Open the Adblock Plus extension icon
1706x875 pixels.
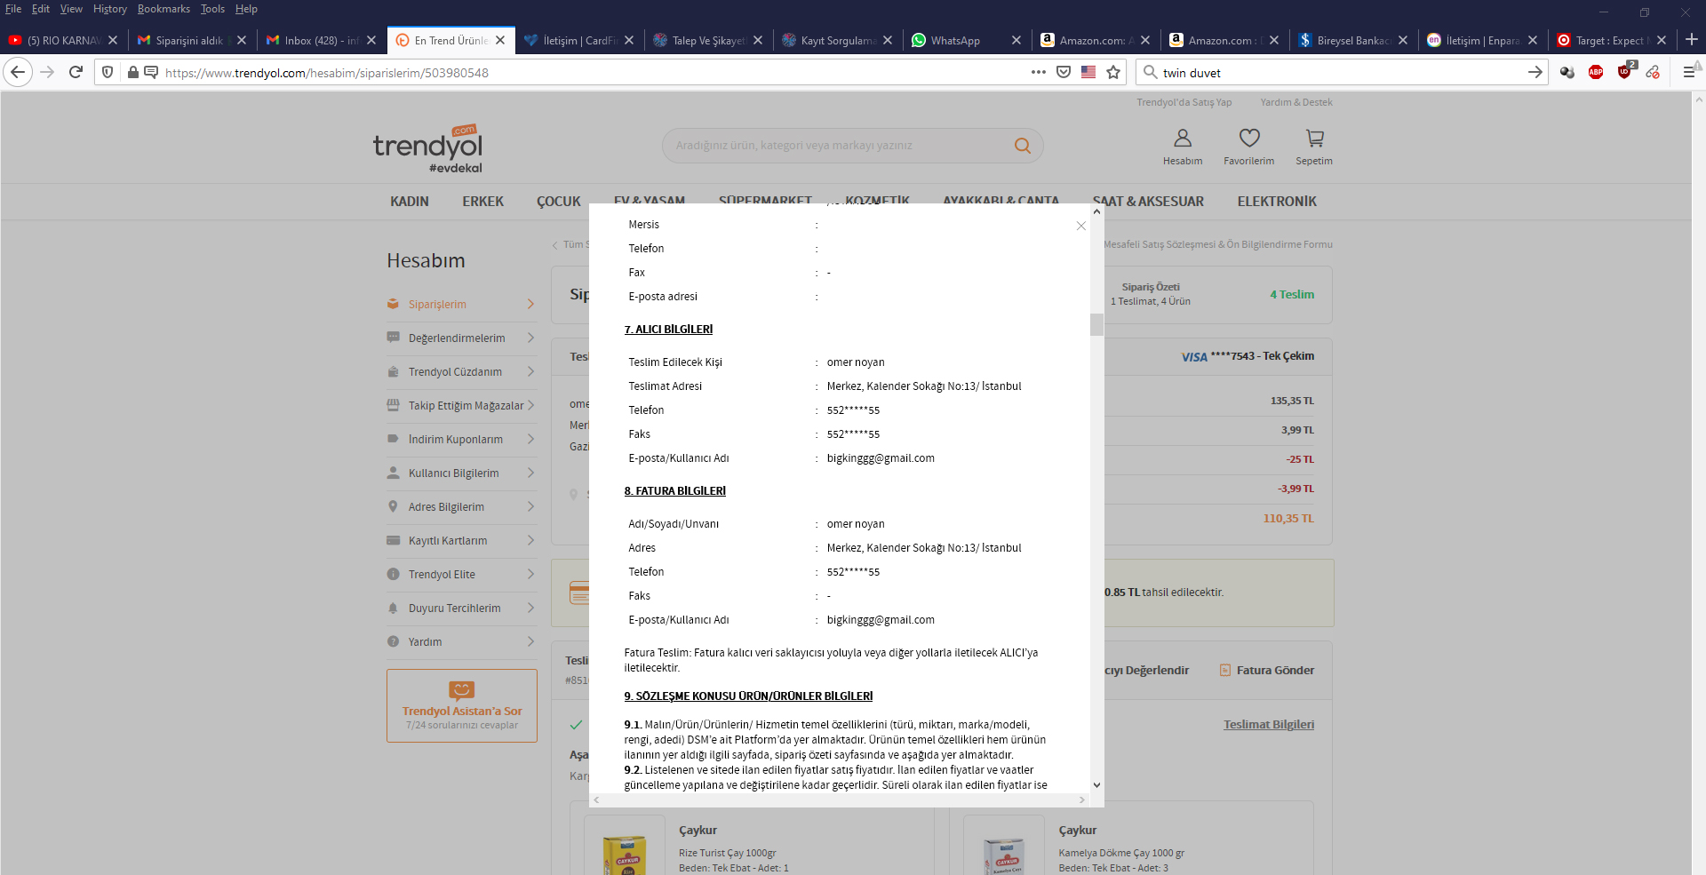1595,73
